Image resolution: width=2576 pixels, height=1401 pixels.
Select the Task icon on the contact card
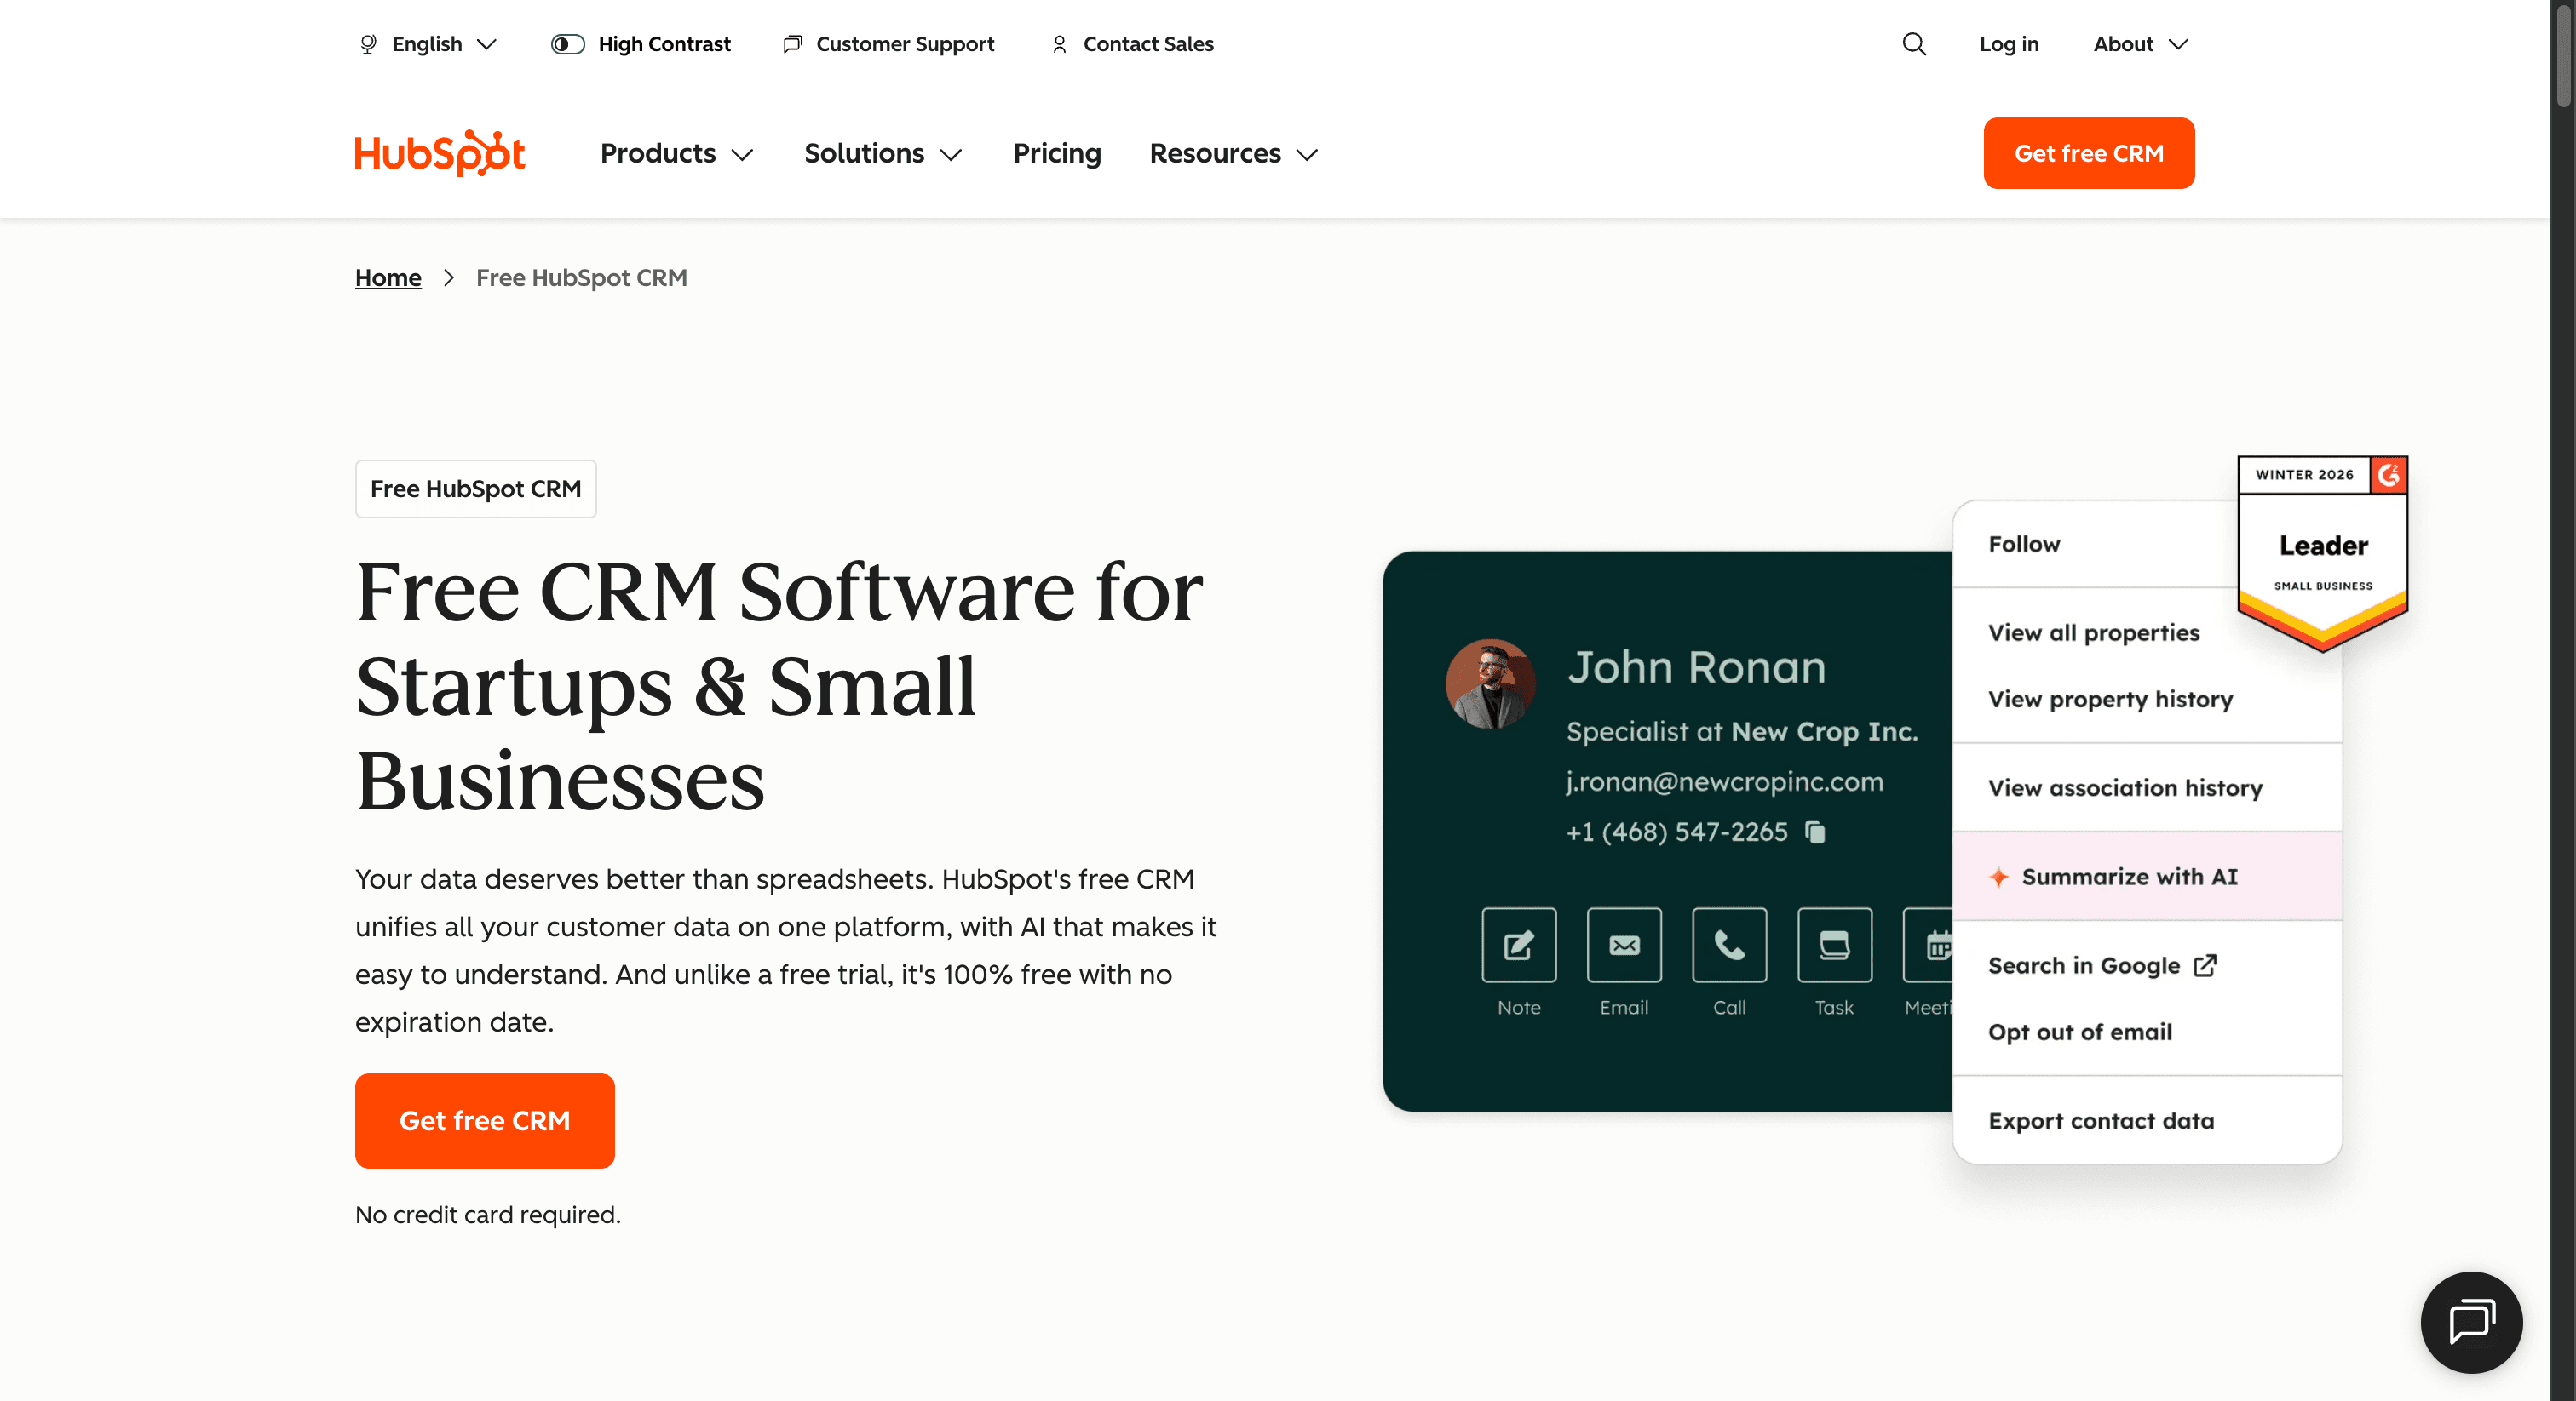pyautogui.click(x=1834, y=946)
